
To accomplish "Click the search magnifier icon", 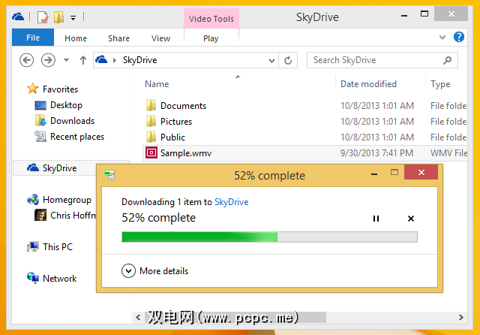I will pos(447,60).
